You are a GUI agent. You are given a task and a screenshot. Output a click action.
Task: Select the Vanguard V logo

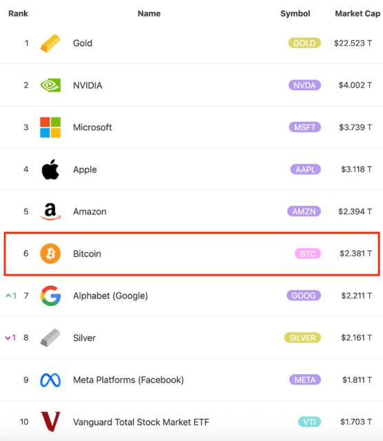coord(50,422)
